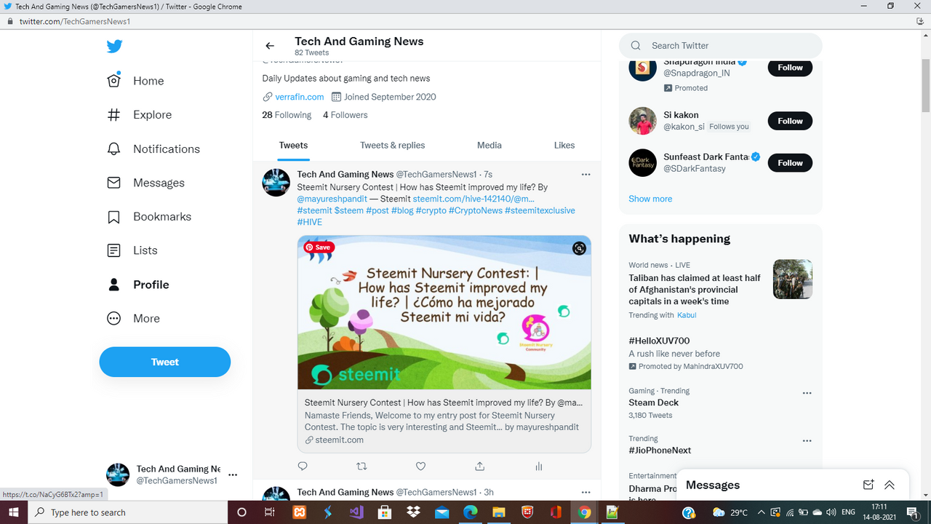Open account menu dots beside @TechGamersNews1

(x=233, y=475)
